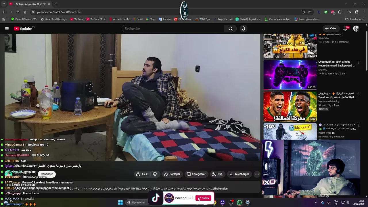
Task: Expand Tous les favoris folder
Action: (x=355, y=19)
